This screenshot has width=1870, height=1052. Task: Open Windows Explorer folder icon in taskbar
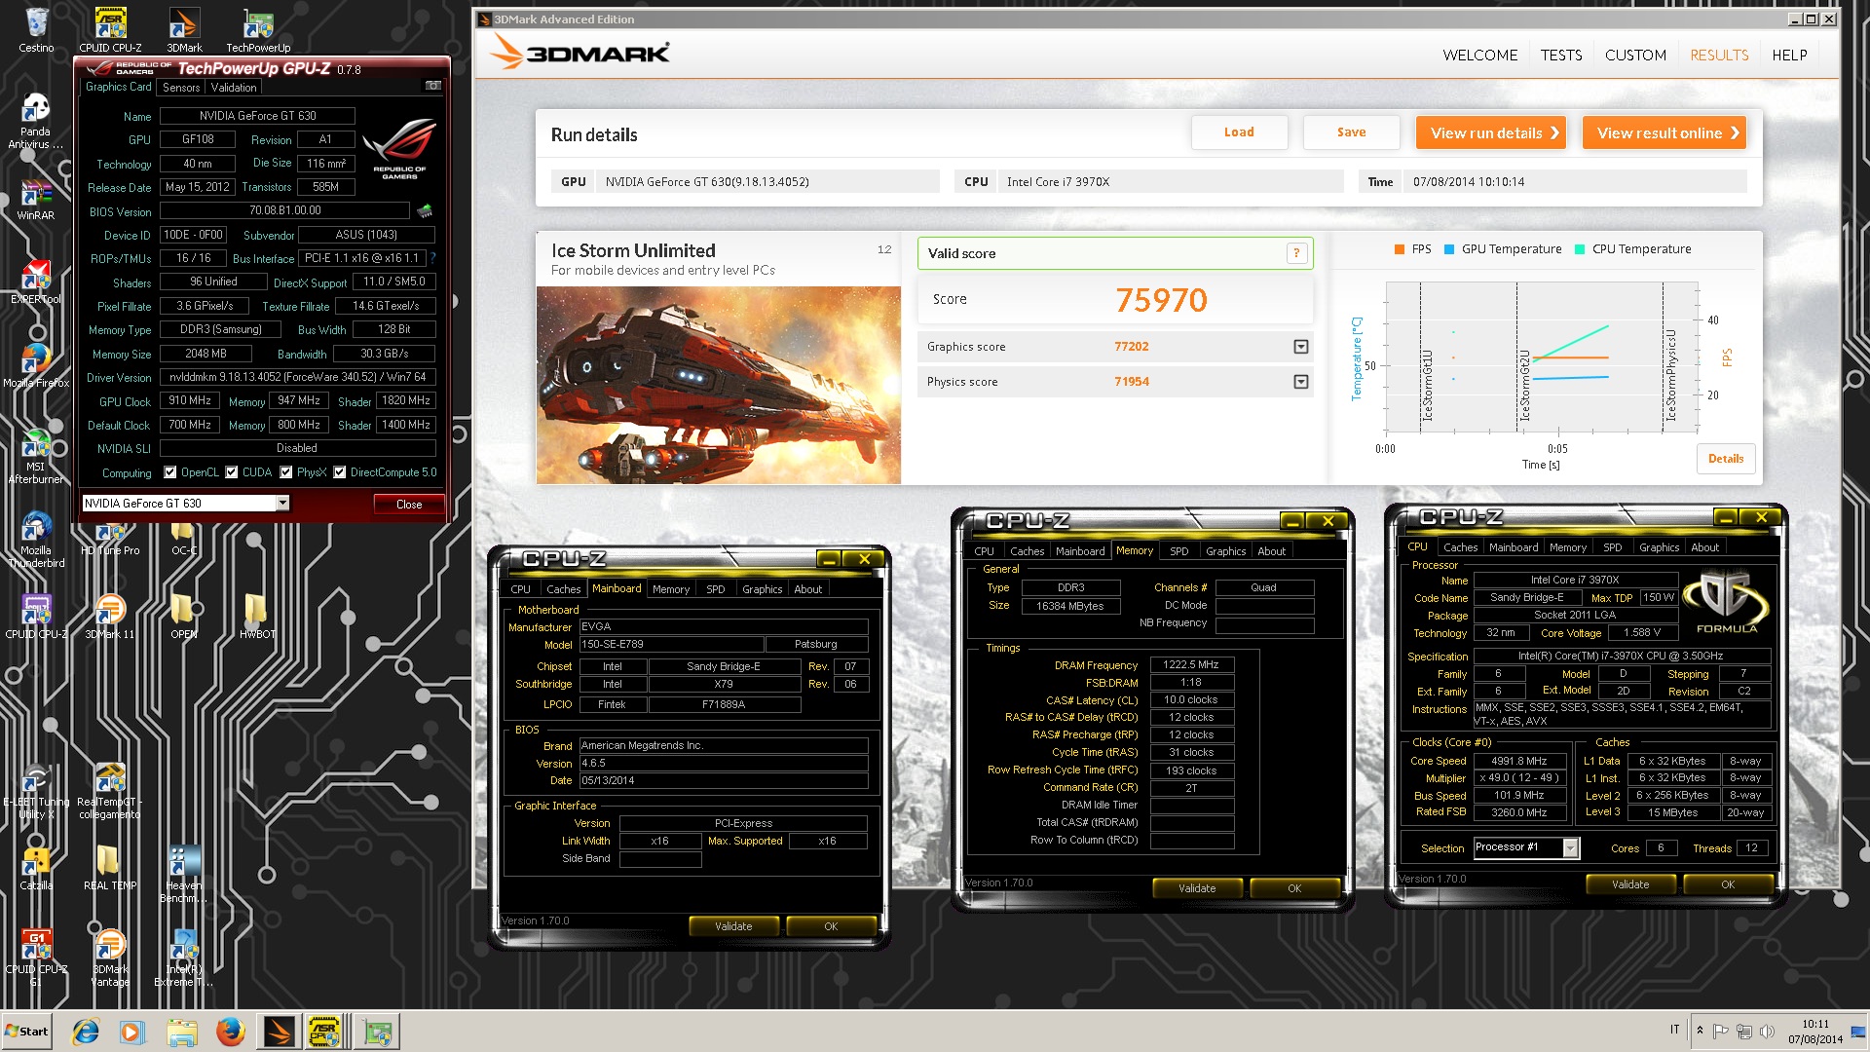tap(181, 1032)
